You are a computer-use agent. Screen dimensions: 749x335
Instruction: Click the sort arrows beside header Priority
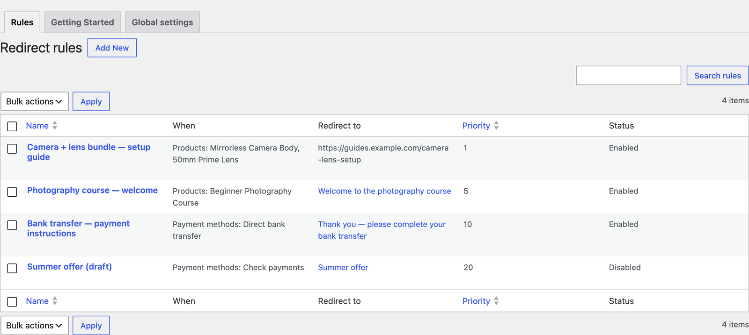pos(496,125)
